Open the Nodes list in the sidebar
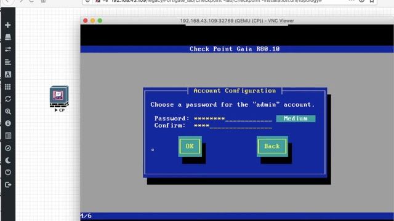Viewport: 394px width, 221px height. pos(8,37)
